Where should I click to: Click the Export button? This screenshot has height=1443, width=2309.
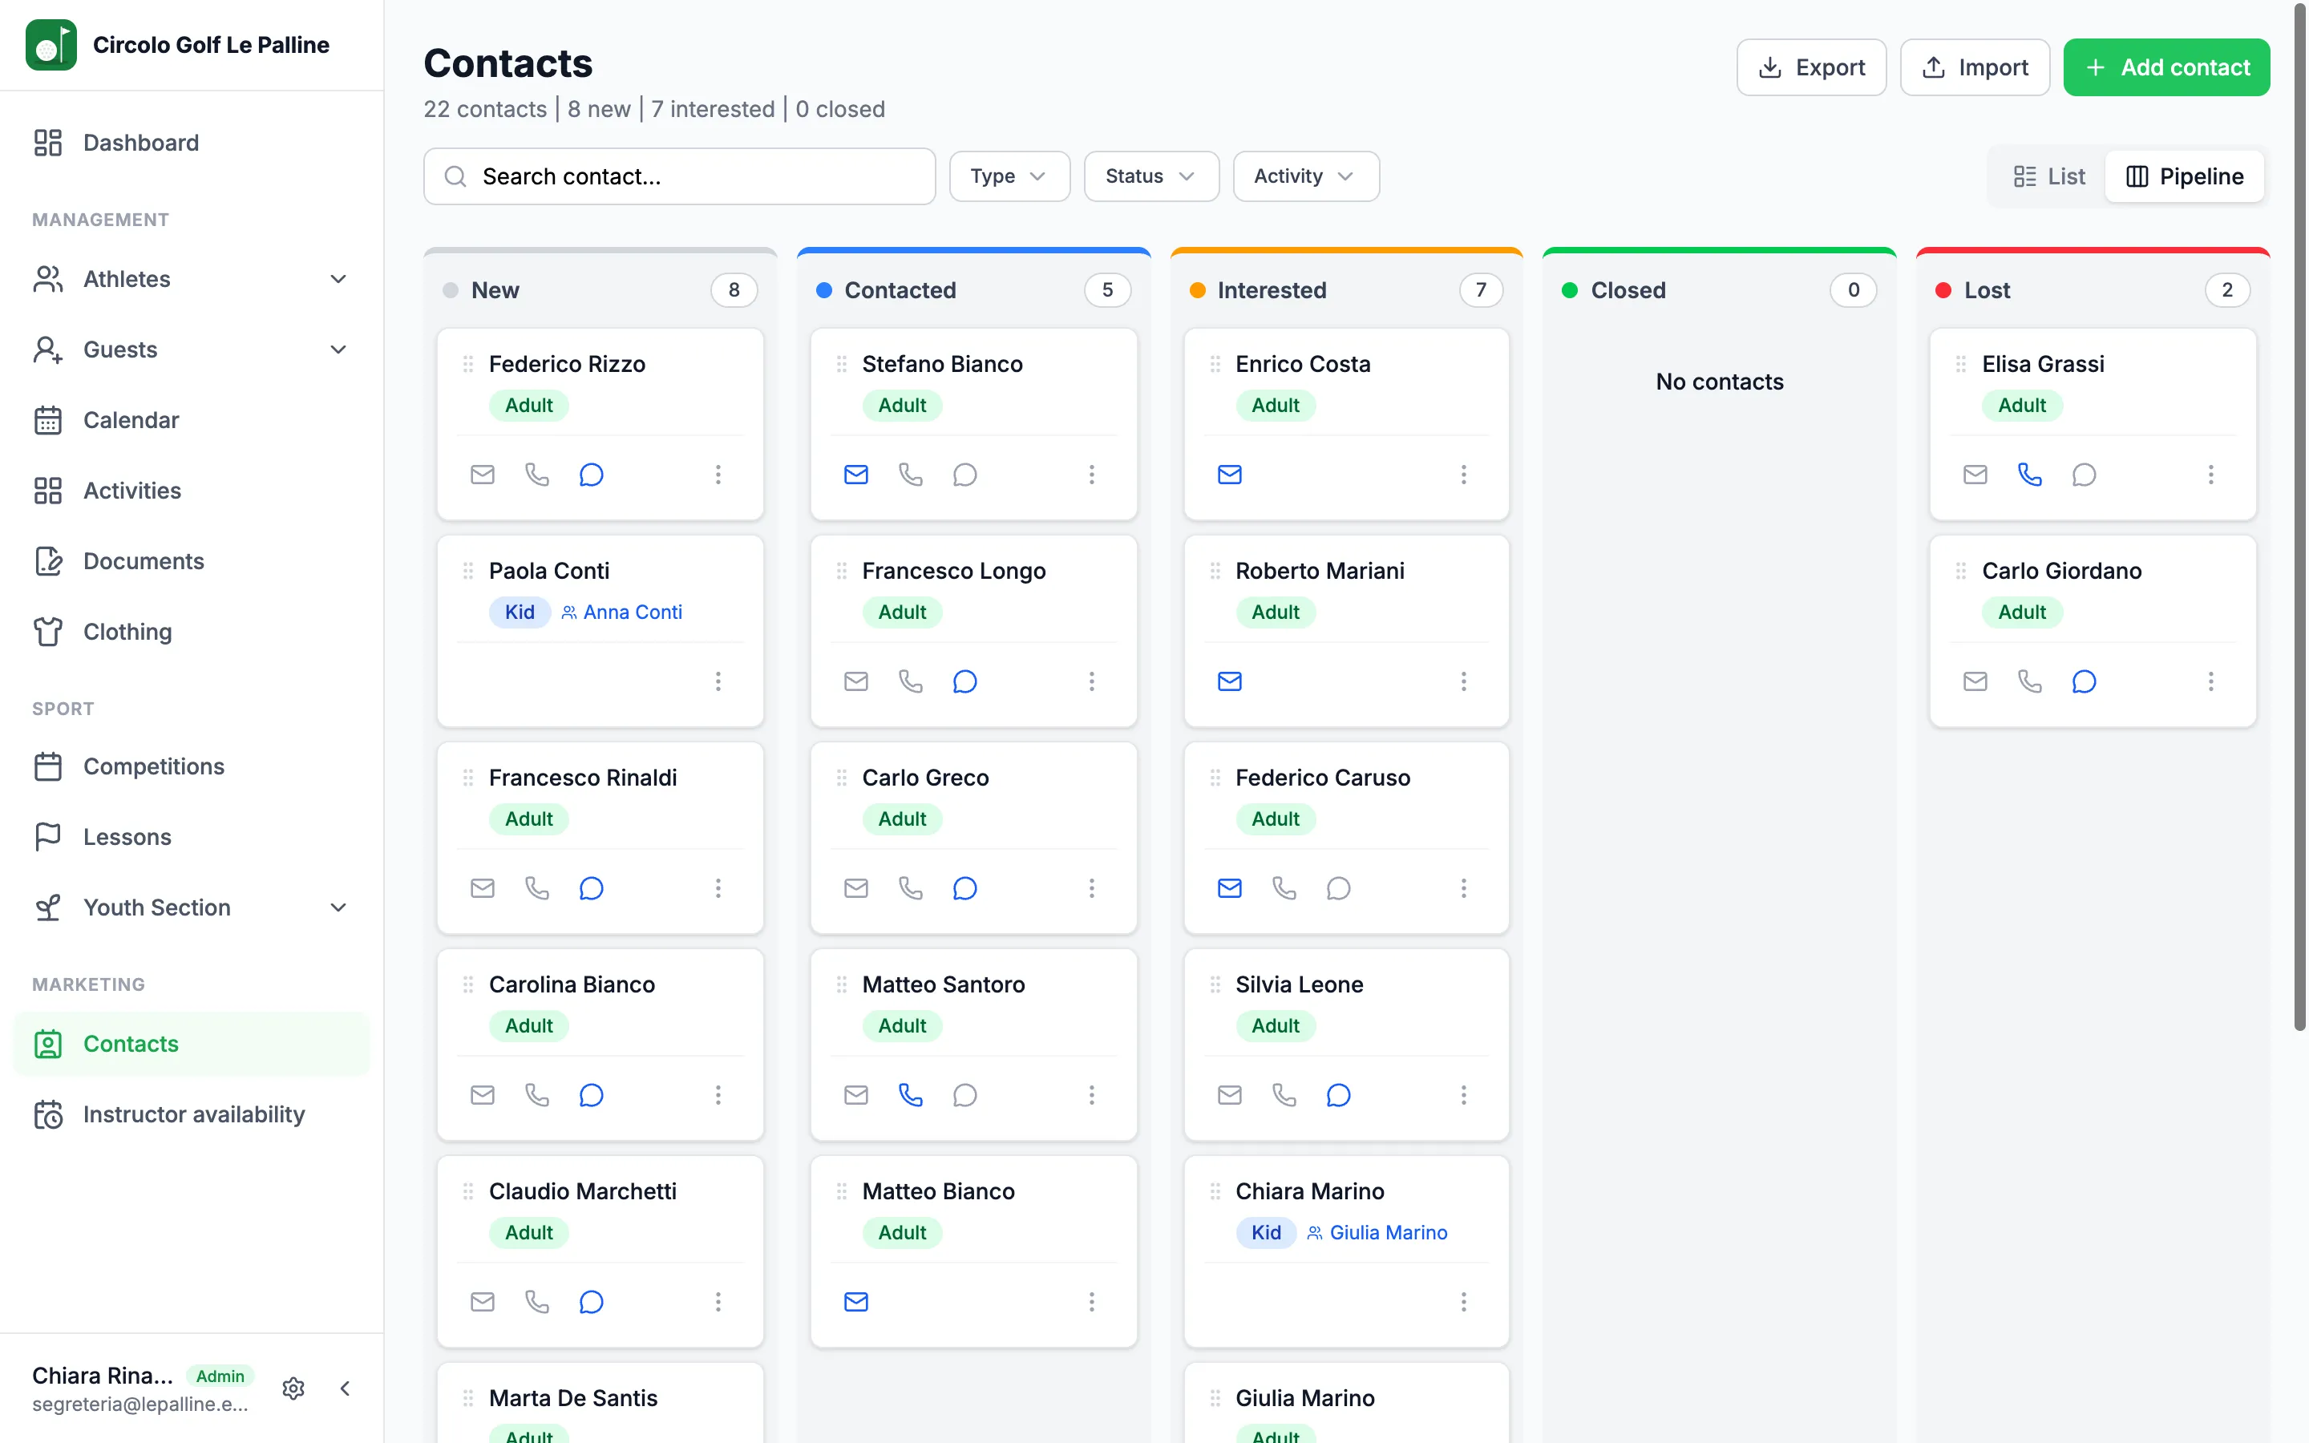click(1811, 68)
